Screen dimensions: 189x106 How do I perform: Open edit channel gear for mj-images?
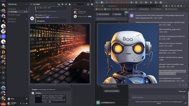pos(27,12)
